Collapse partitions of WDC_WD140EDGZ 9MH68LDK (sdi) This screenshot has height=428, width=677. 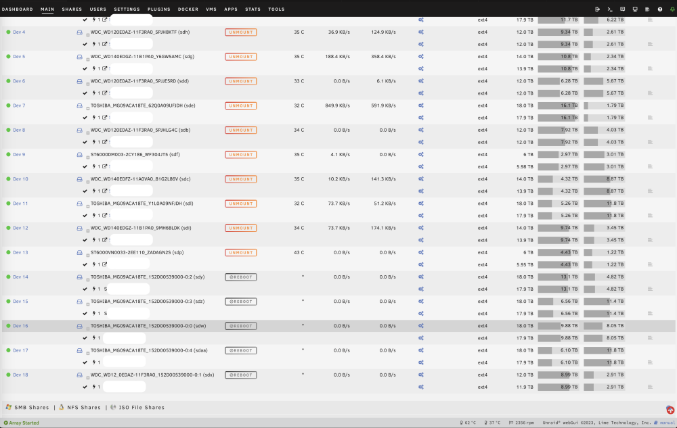(87, 231)
